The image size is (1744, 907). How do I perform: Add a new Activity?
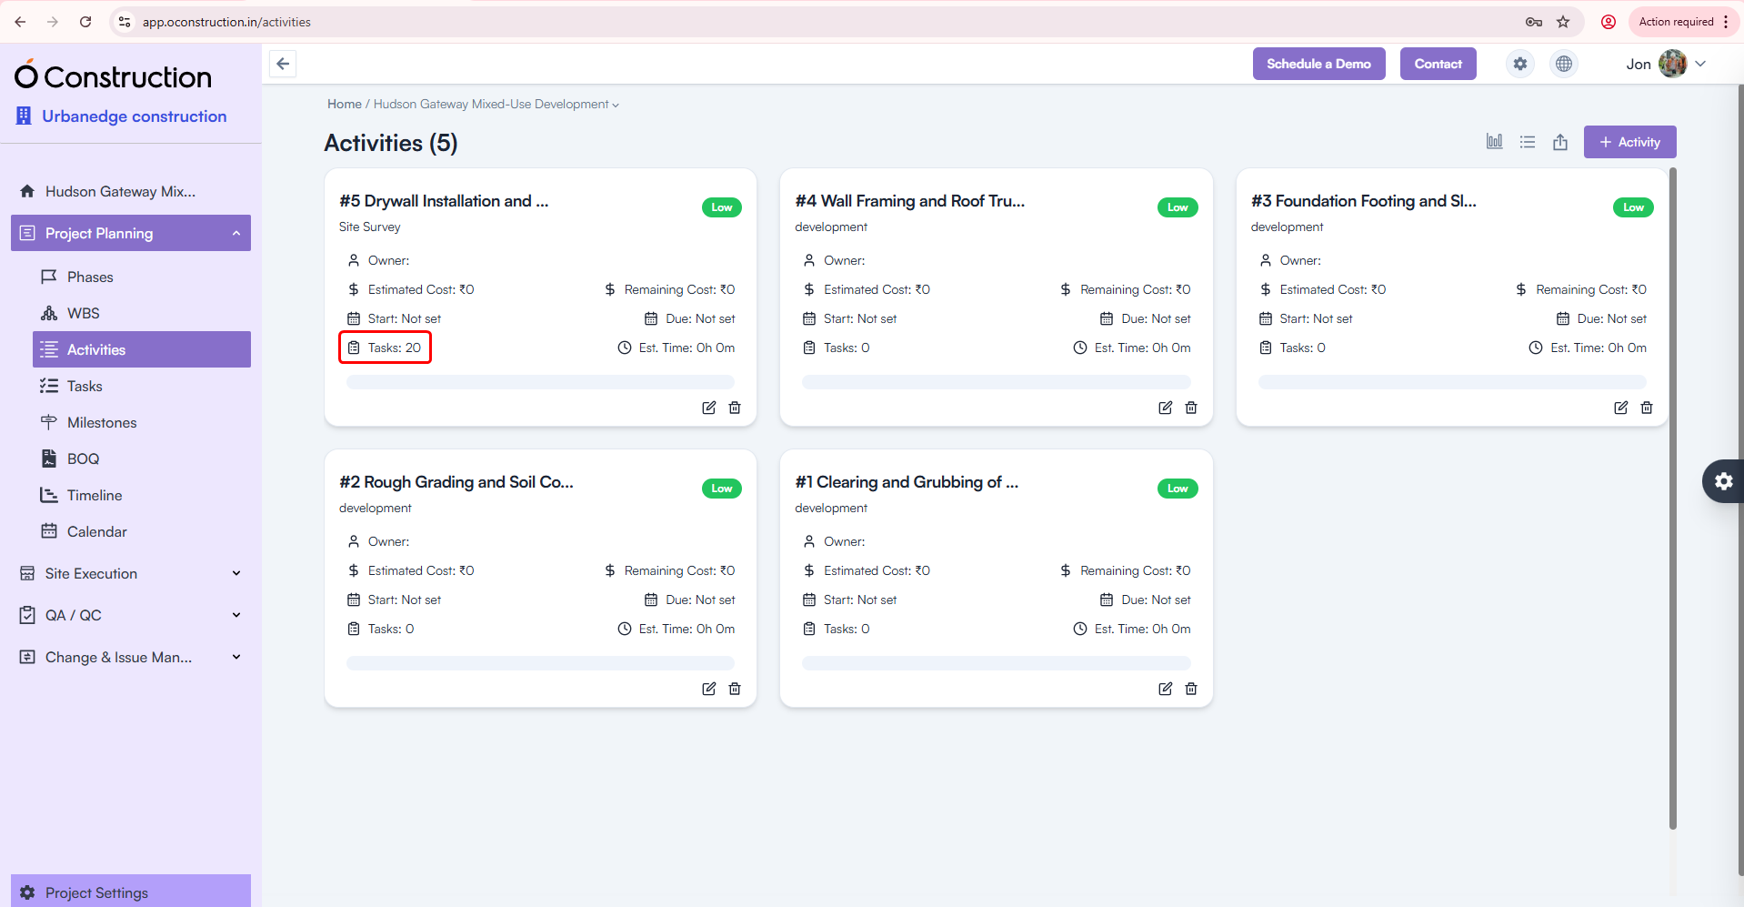1629,142
